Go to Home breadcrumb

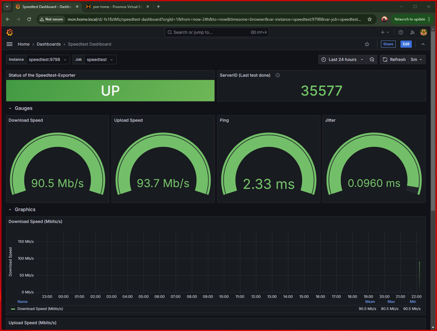click(24, 44)
